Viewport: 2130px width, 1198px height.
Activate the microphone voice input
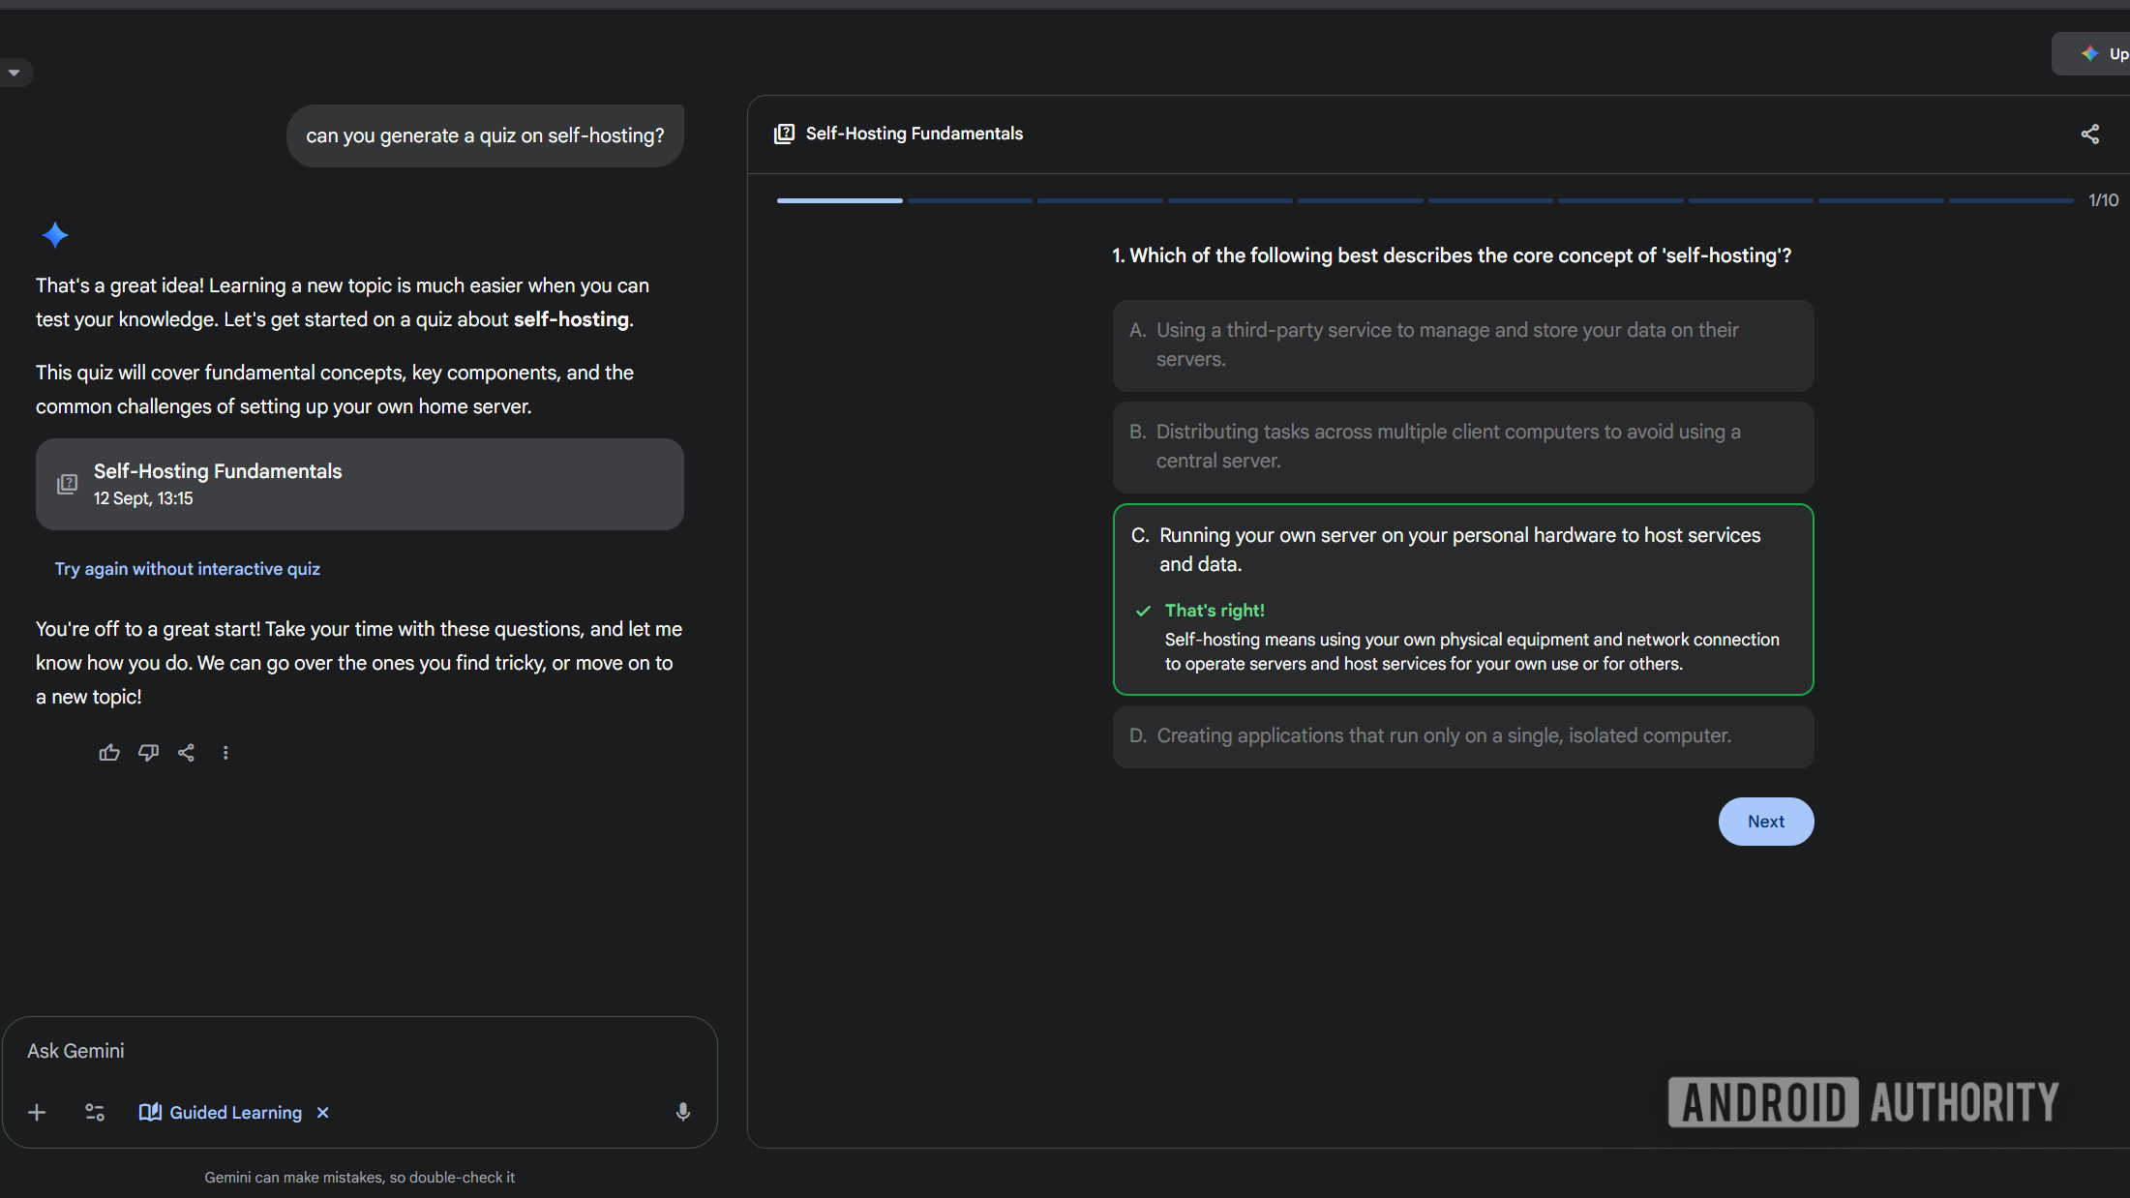[682, 1113]
